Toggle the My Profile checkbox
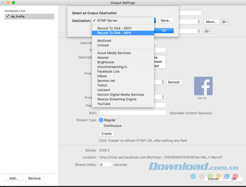 pos(7,16)
